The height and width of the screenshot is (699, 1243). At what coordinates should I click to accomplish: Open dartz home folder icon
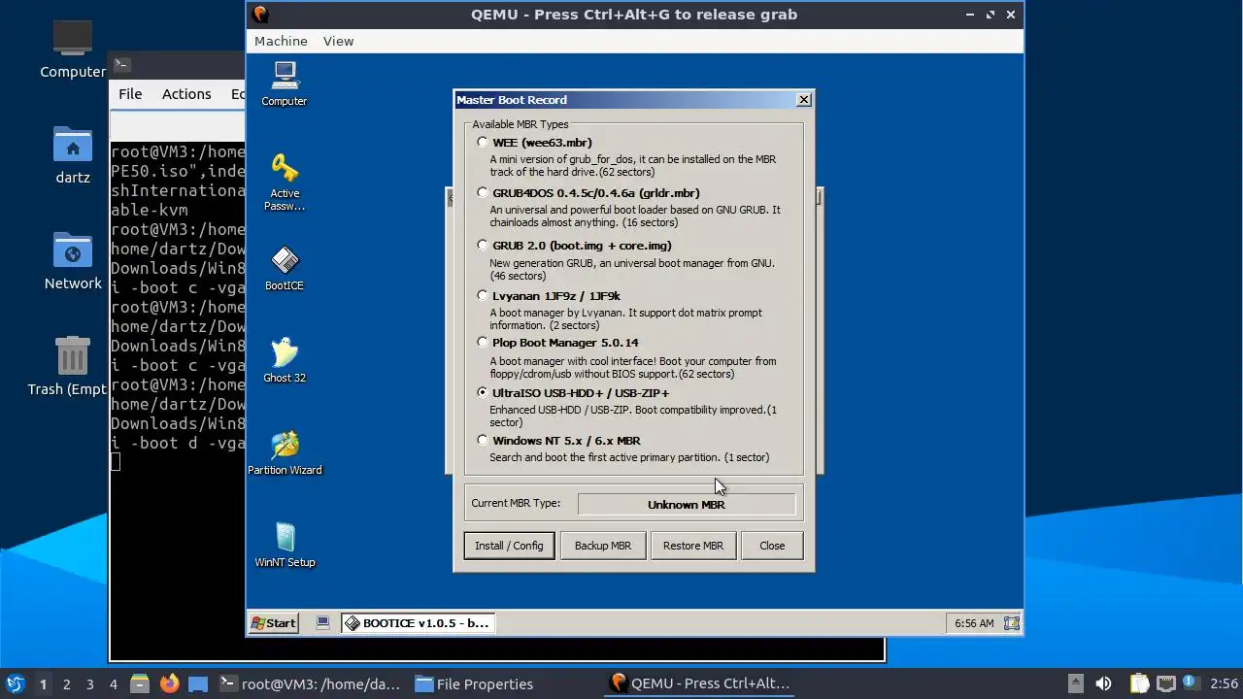coord(73,154)
